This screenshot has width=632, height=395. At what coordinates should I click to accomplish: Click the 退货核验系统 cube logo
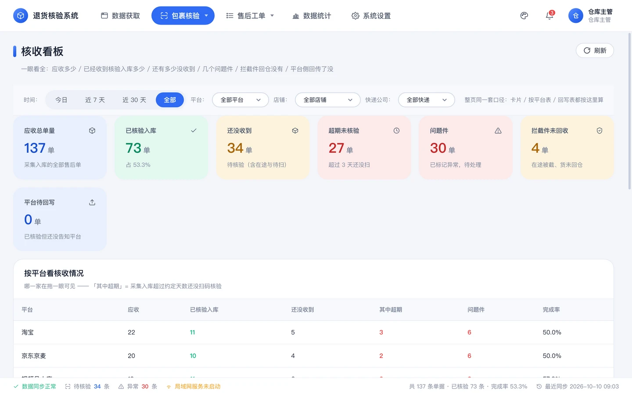tap(21, 16)
